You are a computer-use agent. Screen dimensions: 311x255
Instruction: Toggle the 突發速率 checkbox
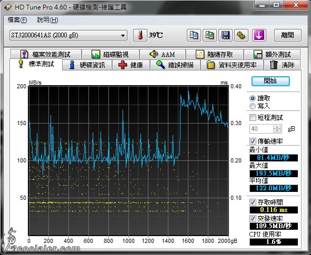253,218
